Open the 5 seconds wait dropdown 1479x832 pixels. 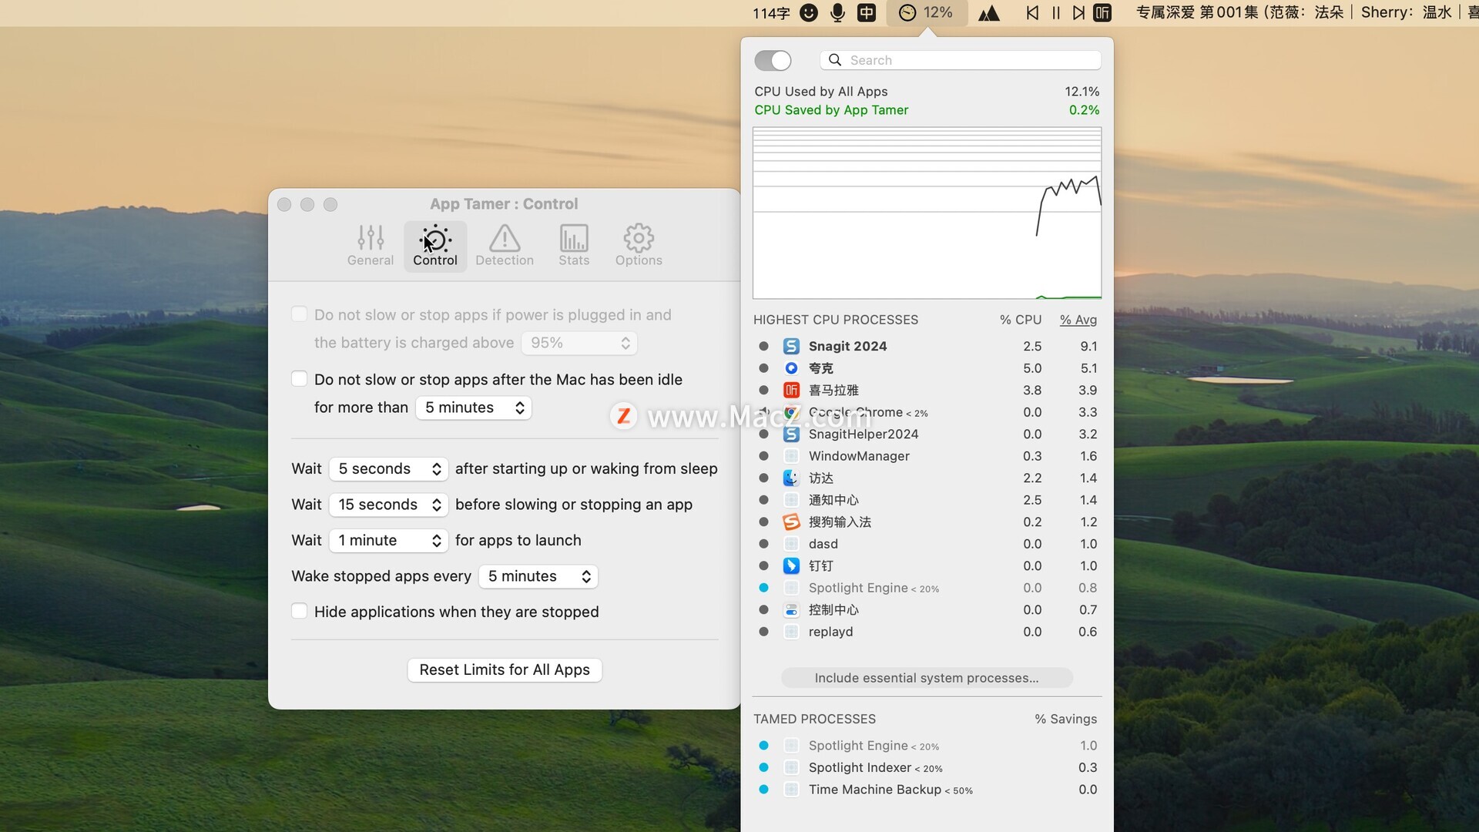pyautogui.click(x=389, y=469)
